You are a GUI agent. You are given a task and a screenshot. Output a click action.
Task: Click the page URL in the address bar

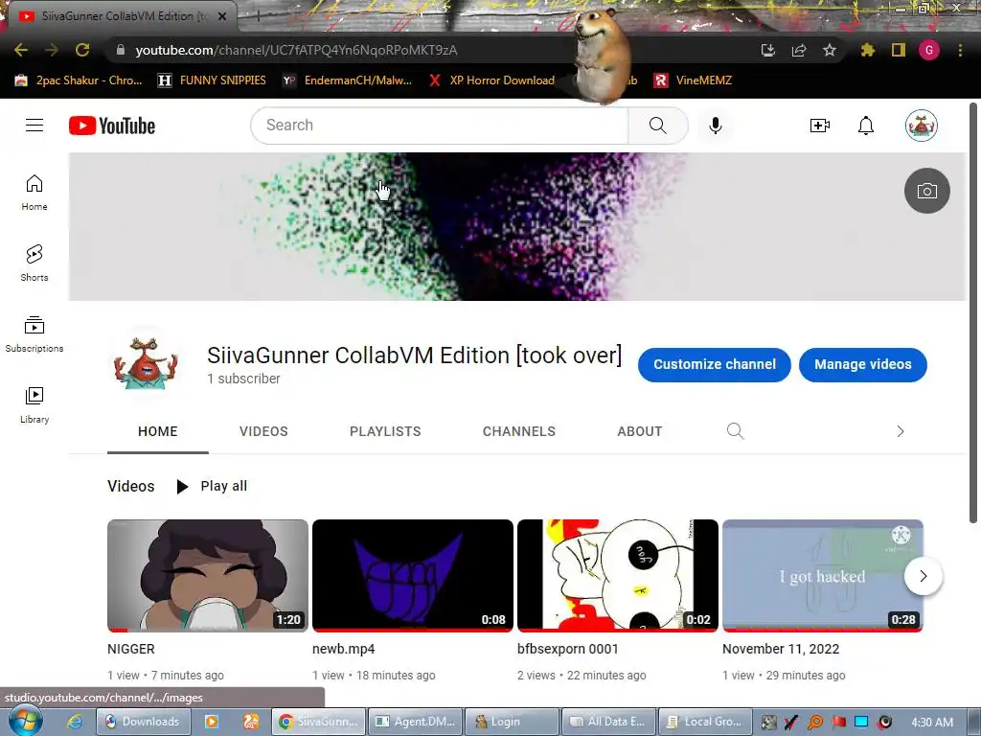296,50
